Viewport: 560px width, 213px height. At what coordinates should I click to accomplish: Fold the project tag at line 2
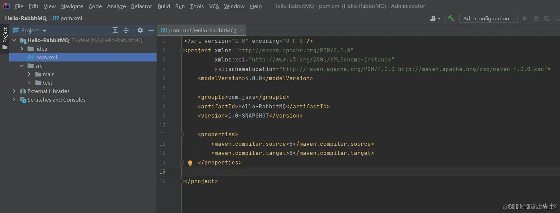coord(181,51)
